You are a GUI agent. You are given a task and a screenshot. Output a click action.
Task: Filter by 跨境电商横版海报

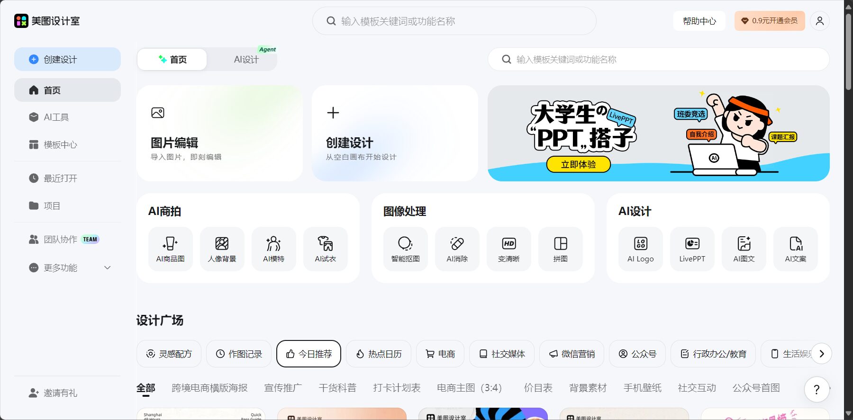point(209,388)
